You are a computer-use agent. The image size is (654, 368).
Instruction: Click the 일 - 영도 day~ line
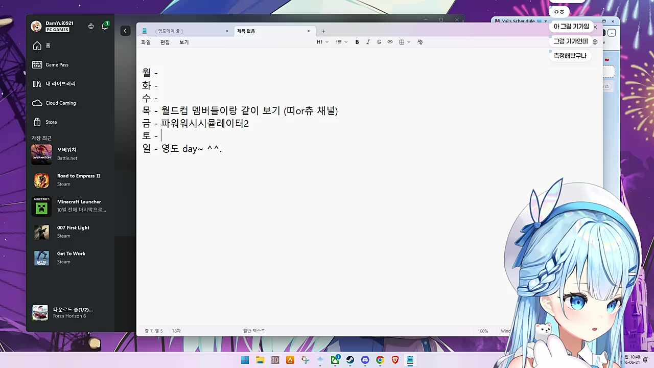pos(182,149)
